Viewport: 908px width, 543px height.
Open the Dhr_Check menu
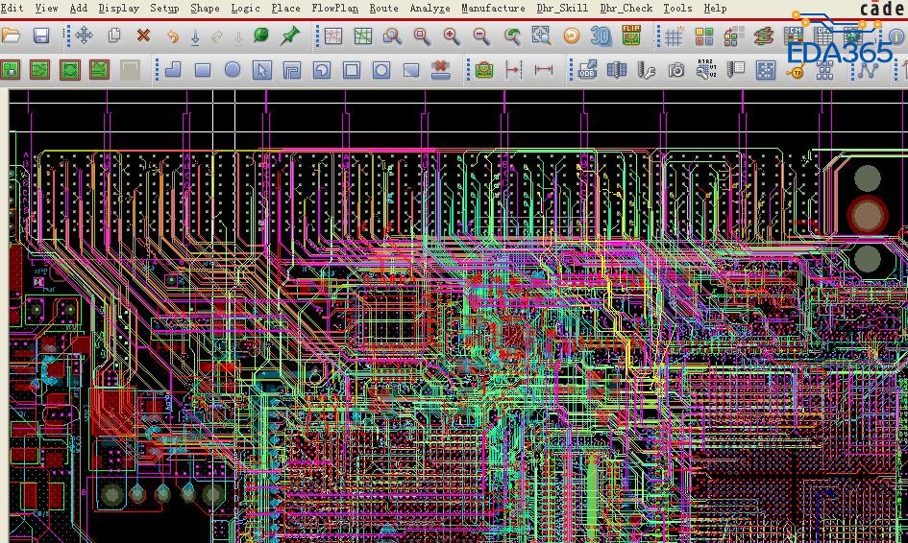click(x=626, y=8)
